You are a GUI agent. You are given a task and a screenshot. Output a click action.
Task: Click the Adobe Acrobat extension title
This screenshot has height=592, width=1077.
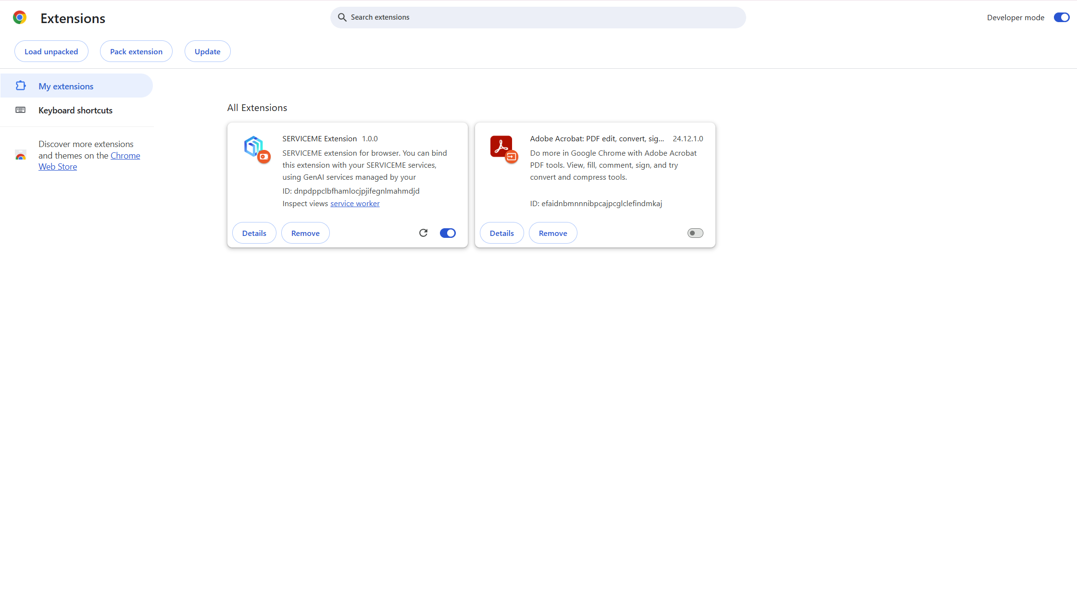[597, 139]
